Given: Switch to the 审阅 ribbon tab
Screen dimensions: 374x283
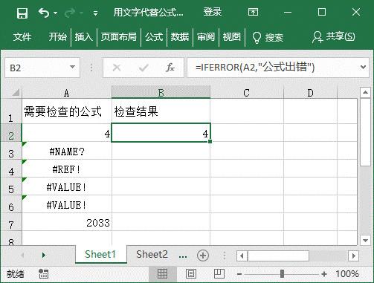Looking at the screenshot, I should tap(206, 37).
